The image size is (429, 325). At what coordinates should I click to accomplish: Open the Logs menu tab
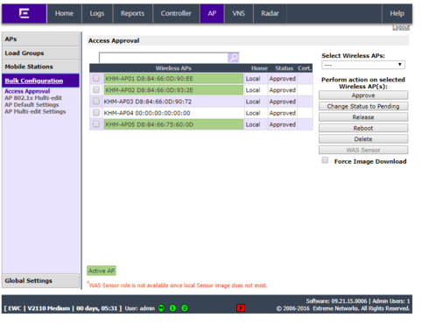97,13
